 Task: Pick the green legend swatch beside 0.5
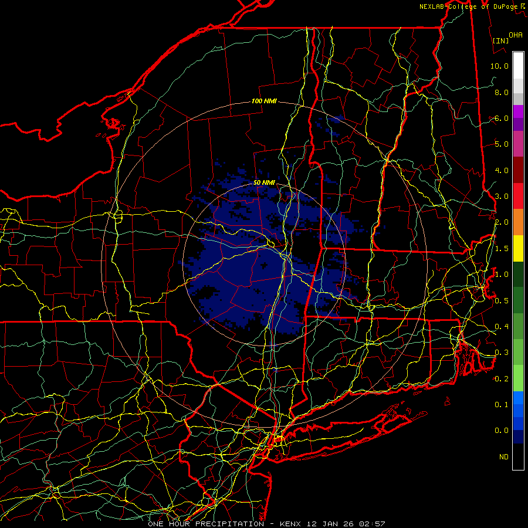click(518, 300)
